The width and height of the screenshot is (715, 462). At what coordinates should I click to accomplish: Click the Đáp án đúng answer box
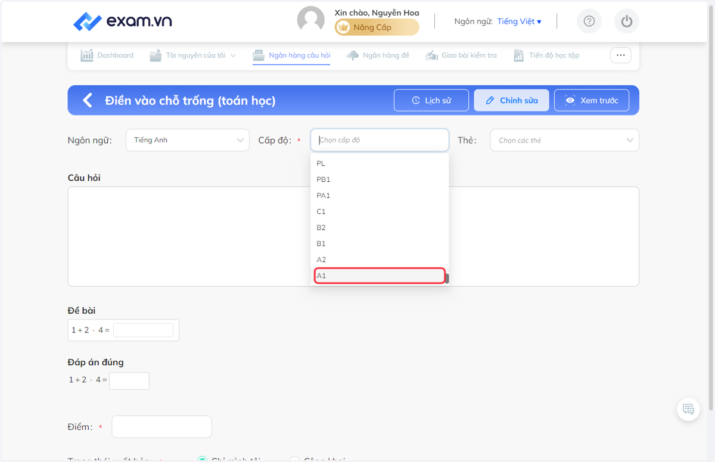[129, 381]
